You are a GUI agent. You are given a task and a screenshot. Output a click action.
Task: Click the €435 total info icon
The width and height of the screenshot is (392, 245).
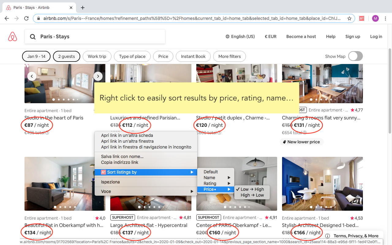(x=47, y=133)
